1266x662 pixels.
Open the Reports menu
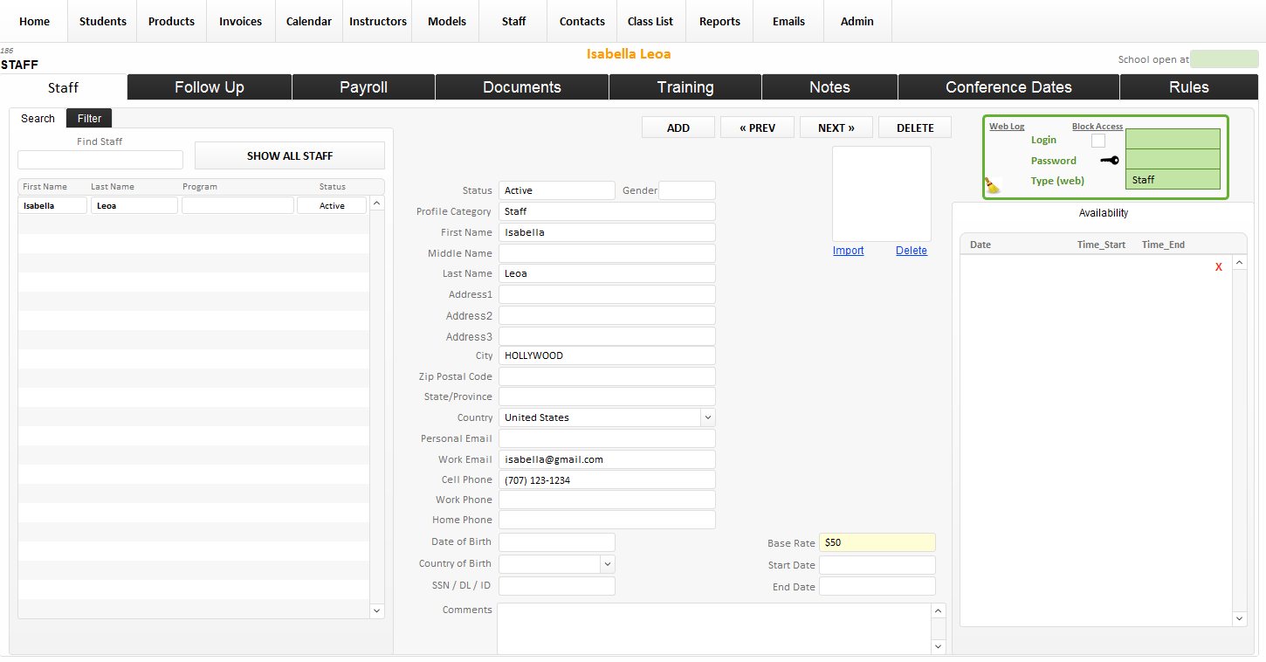tap(719, 21)
